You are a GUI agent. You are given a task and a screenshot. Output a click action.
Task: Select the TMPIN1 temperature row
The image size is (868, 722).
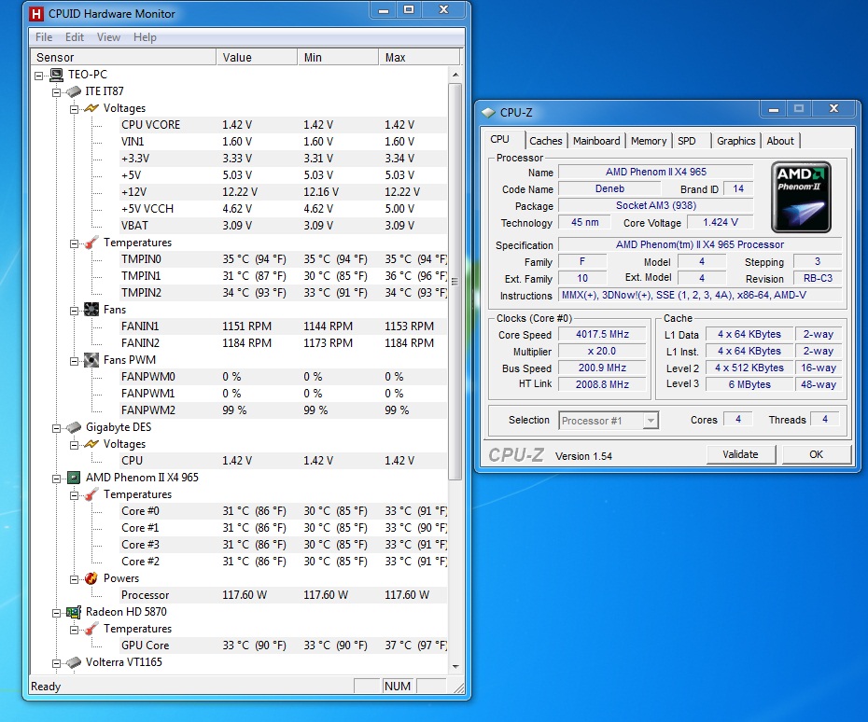(284, 276)
